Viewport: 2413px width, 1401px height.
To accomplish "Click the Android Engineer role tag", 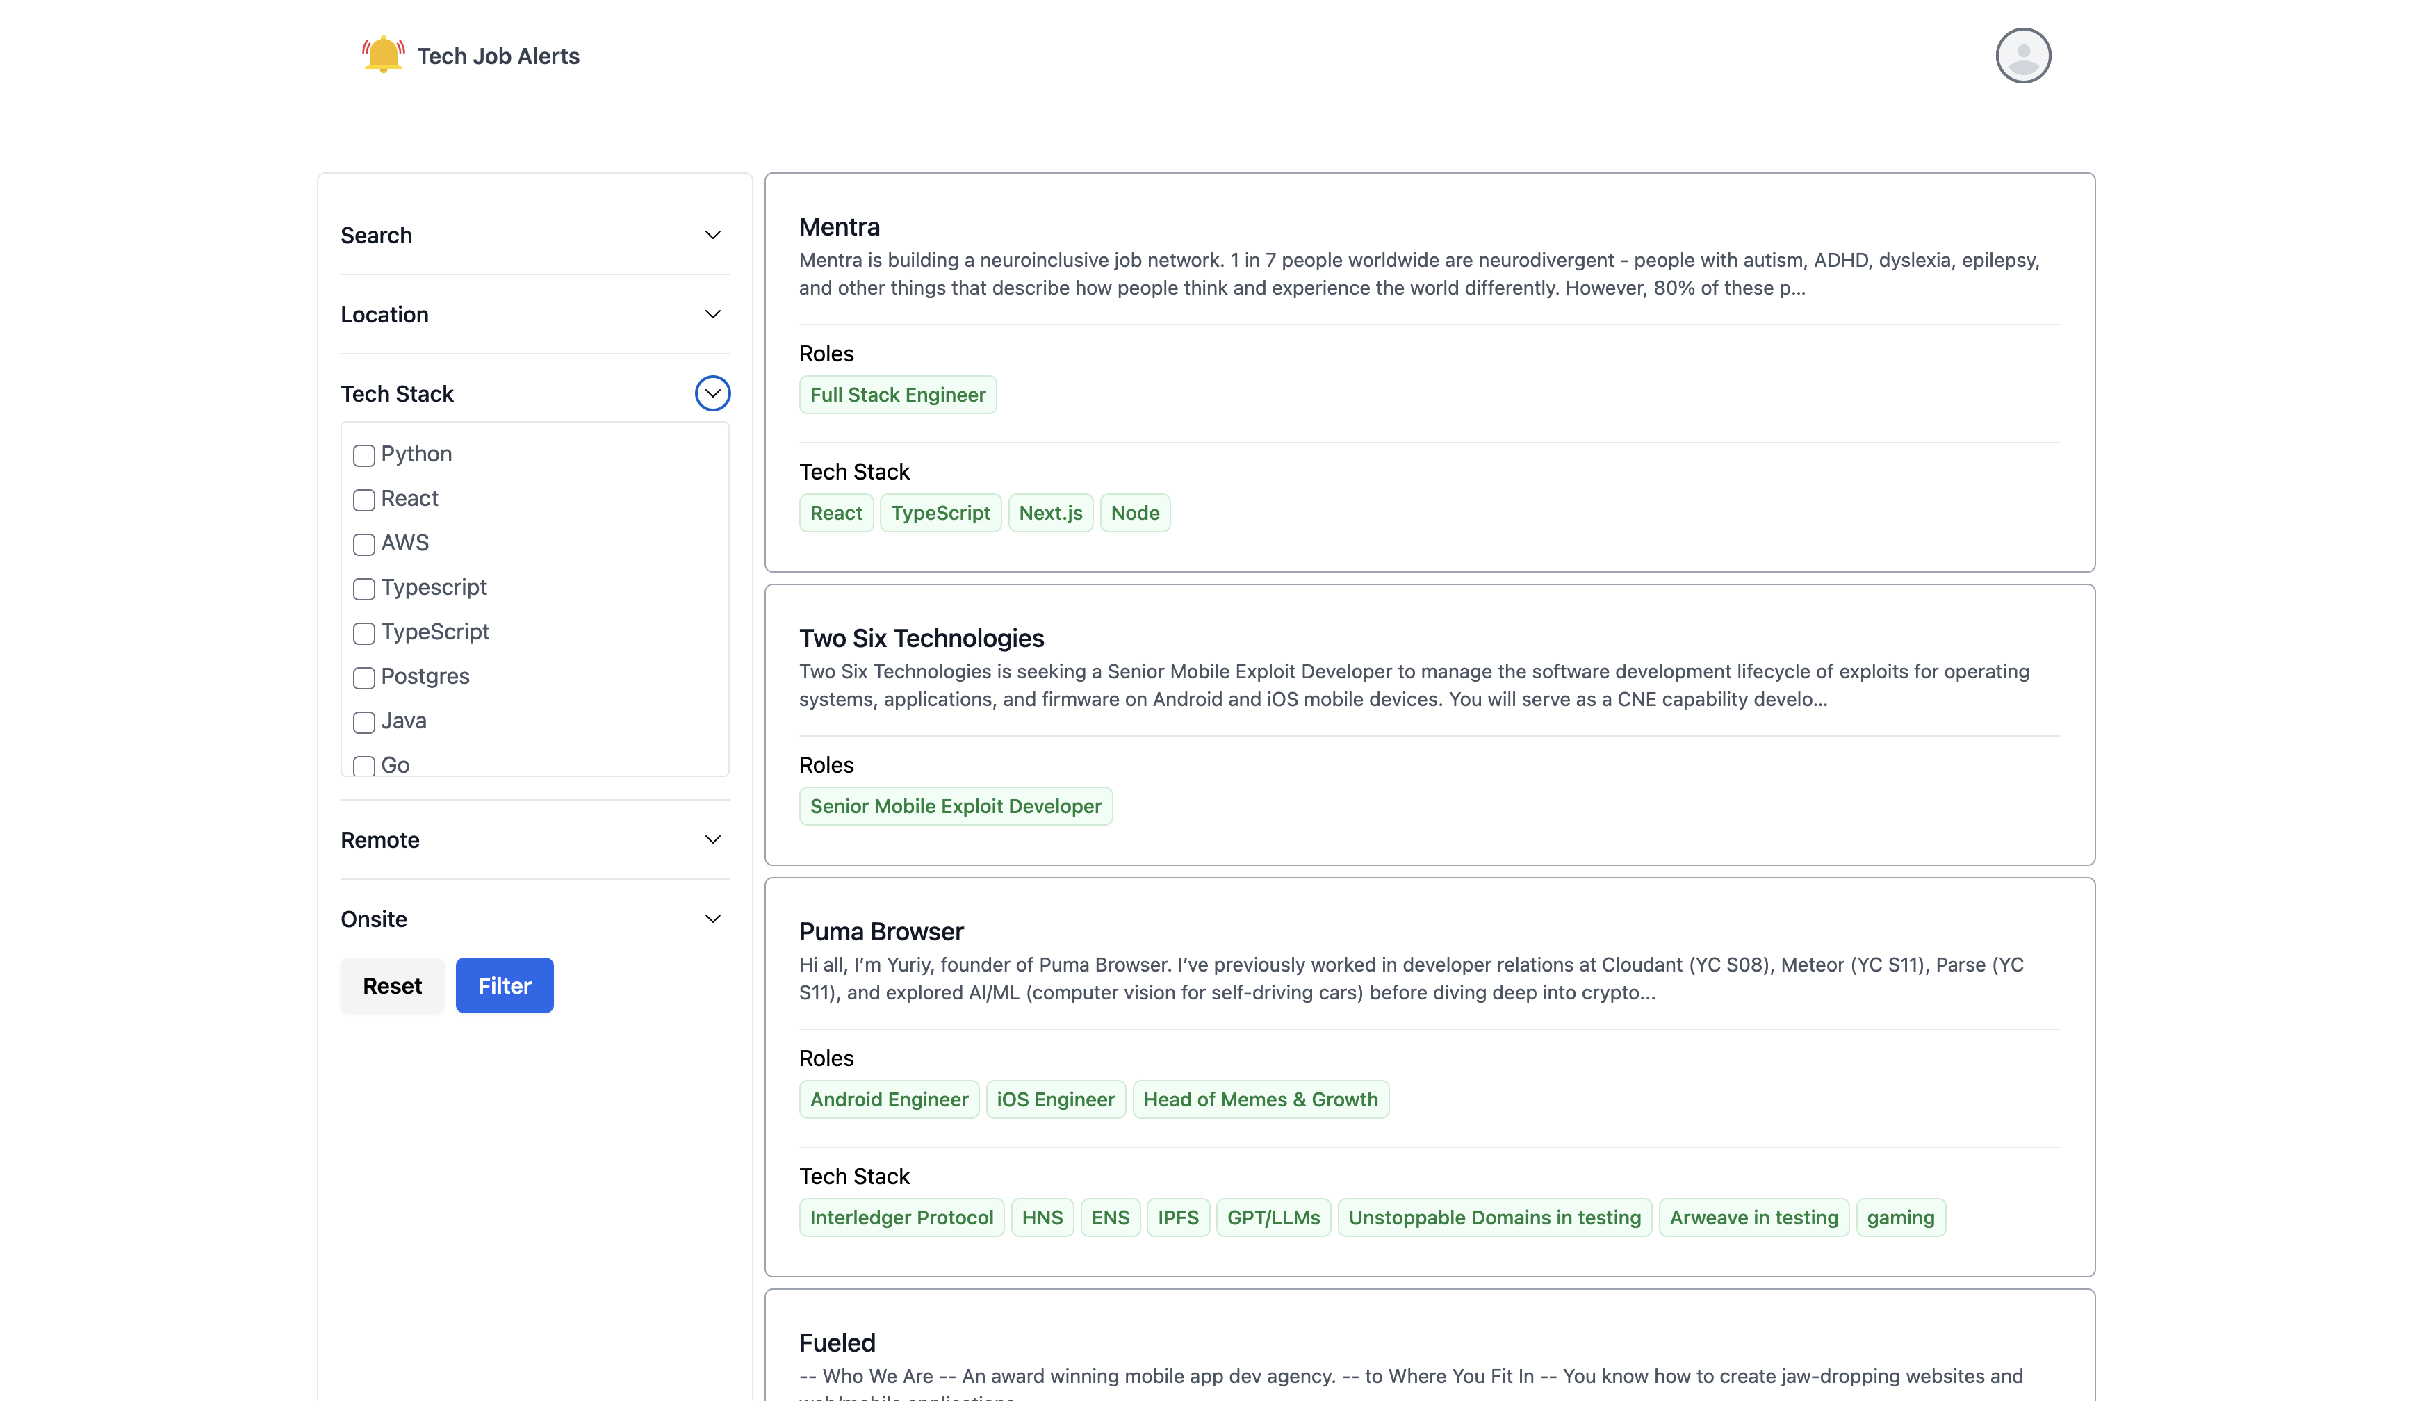I will pyautogui.click(x=890, y=1099).
